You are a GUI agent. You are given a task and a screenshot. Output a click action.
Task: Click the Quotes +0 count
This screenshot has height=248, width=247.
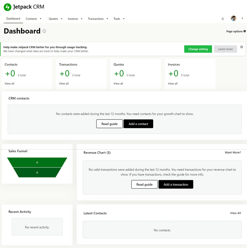(119, 73)
